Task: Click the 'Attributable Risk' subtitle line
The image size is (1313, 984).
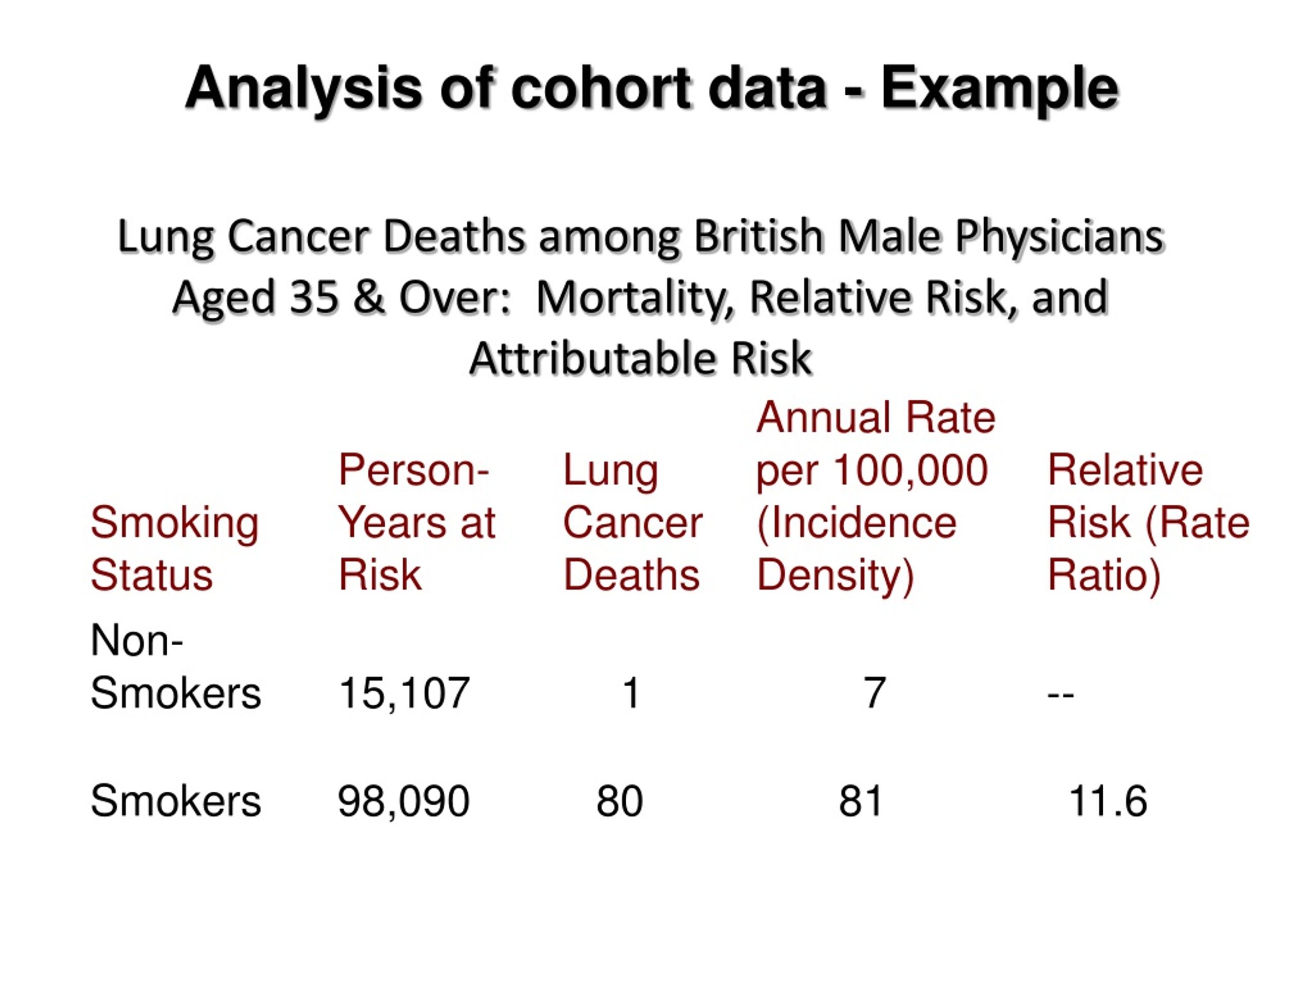Action: click(640, 358)
